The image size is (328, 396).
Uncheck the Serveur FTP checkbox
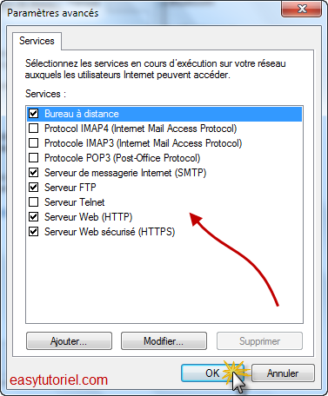34,188
